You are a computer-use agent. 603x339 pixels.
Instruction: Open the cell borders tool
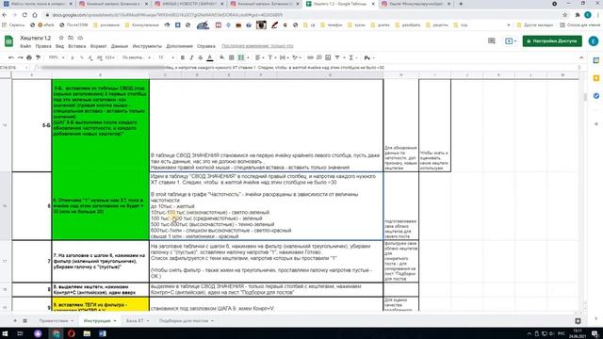click(232, 57)
